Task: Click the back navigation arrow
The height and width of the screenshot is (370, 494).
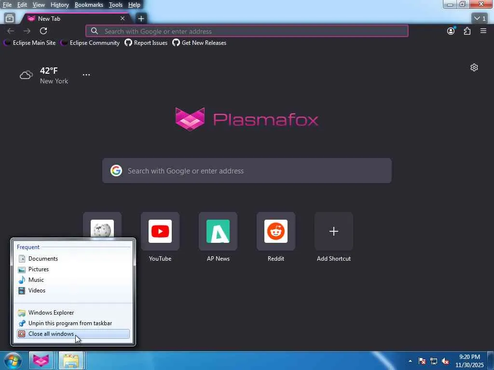Action: pyautogui.click(x=11, y=31)
